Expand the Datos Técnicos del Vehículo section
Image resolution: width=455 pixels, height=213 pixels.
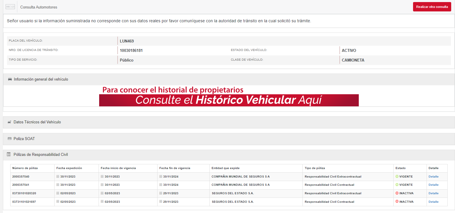[37, 122]
